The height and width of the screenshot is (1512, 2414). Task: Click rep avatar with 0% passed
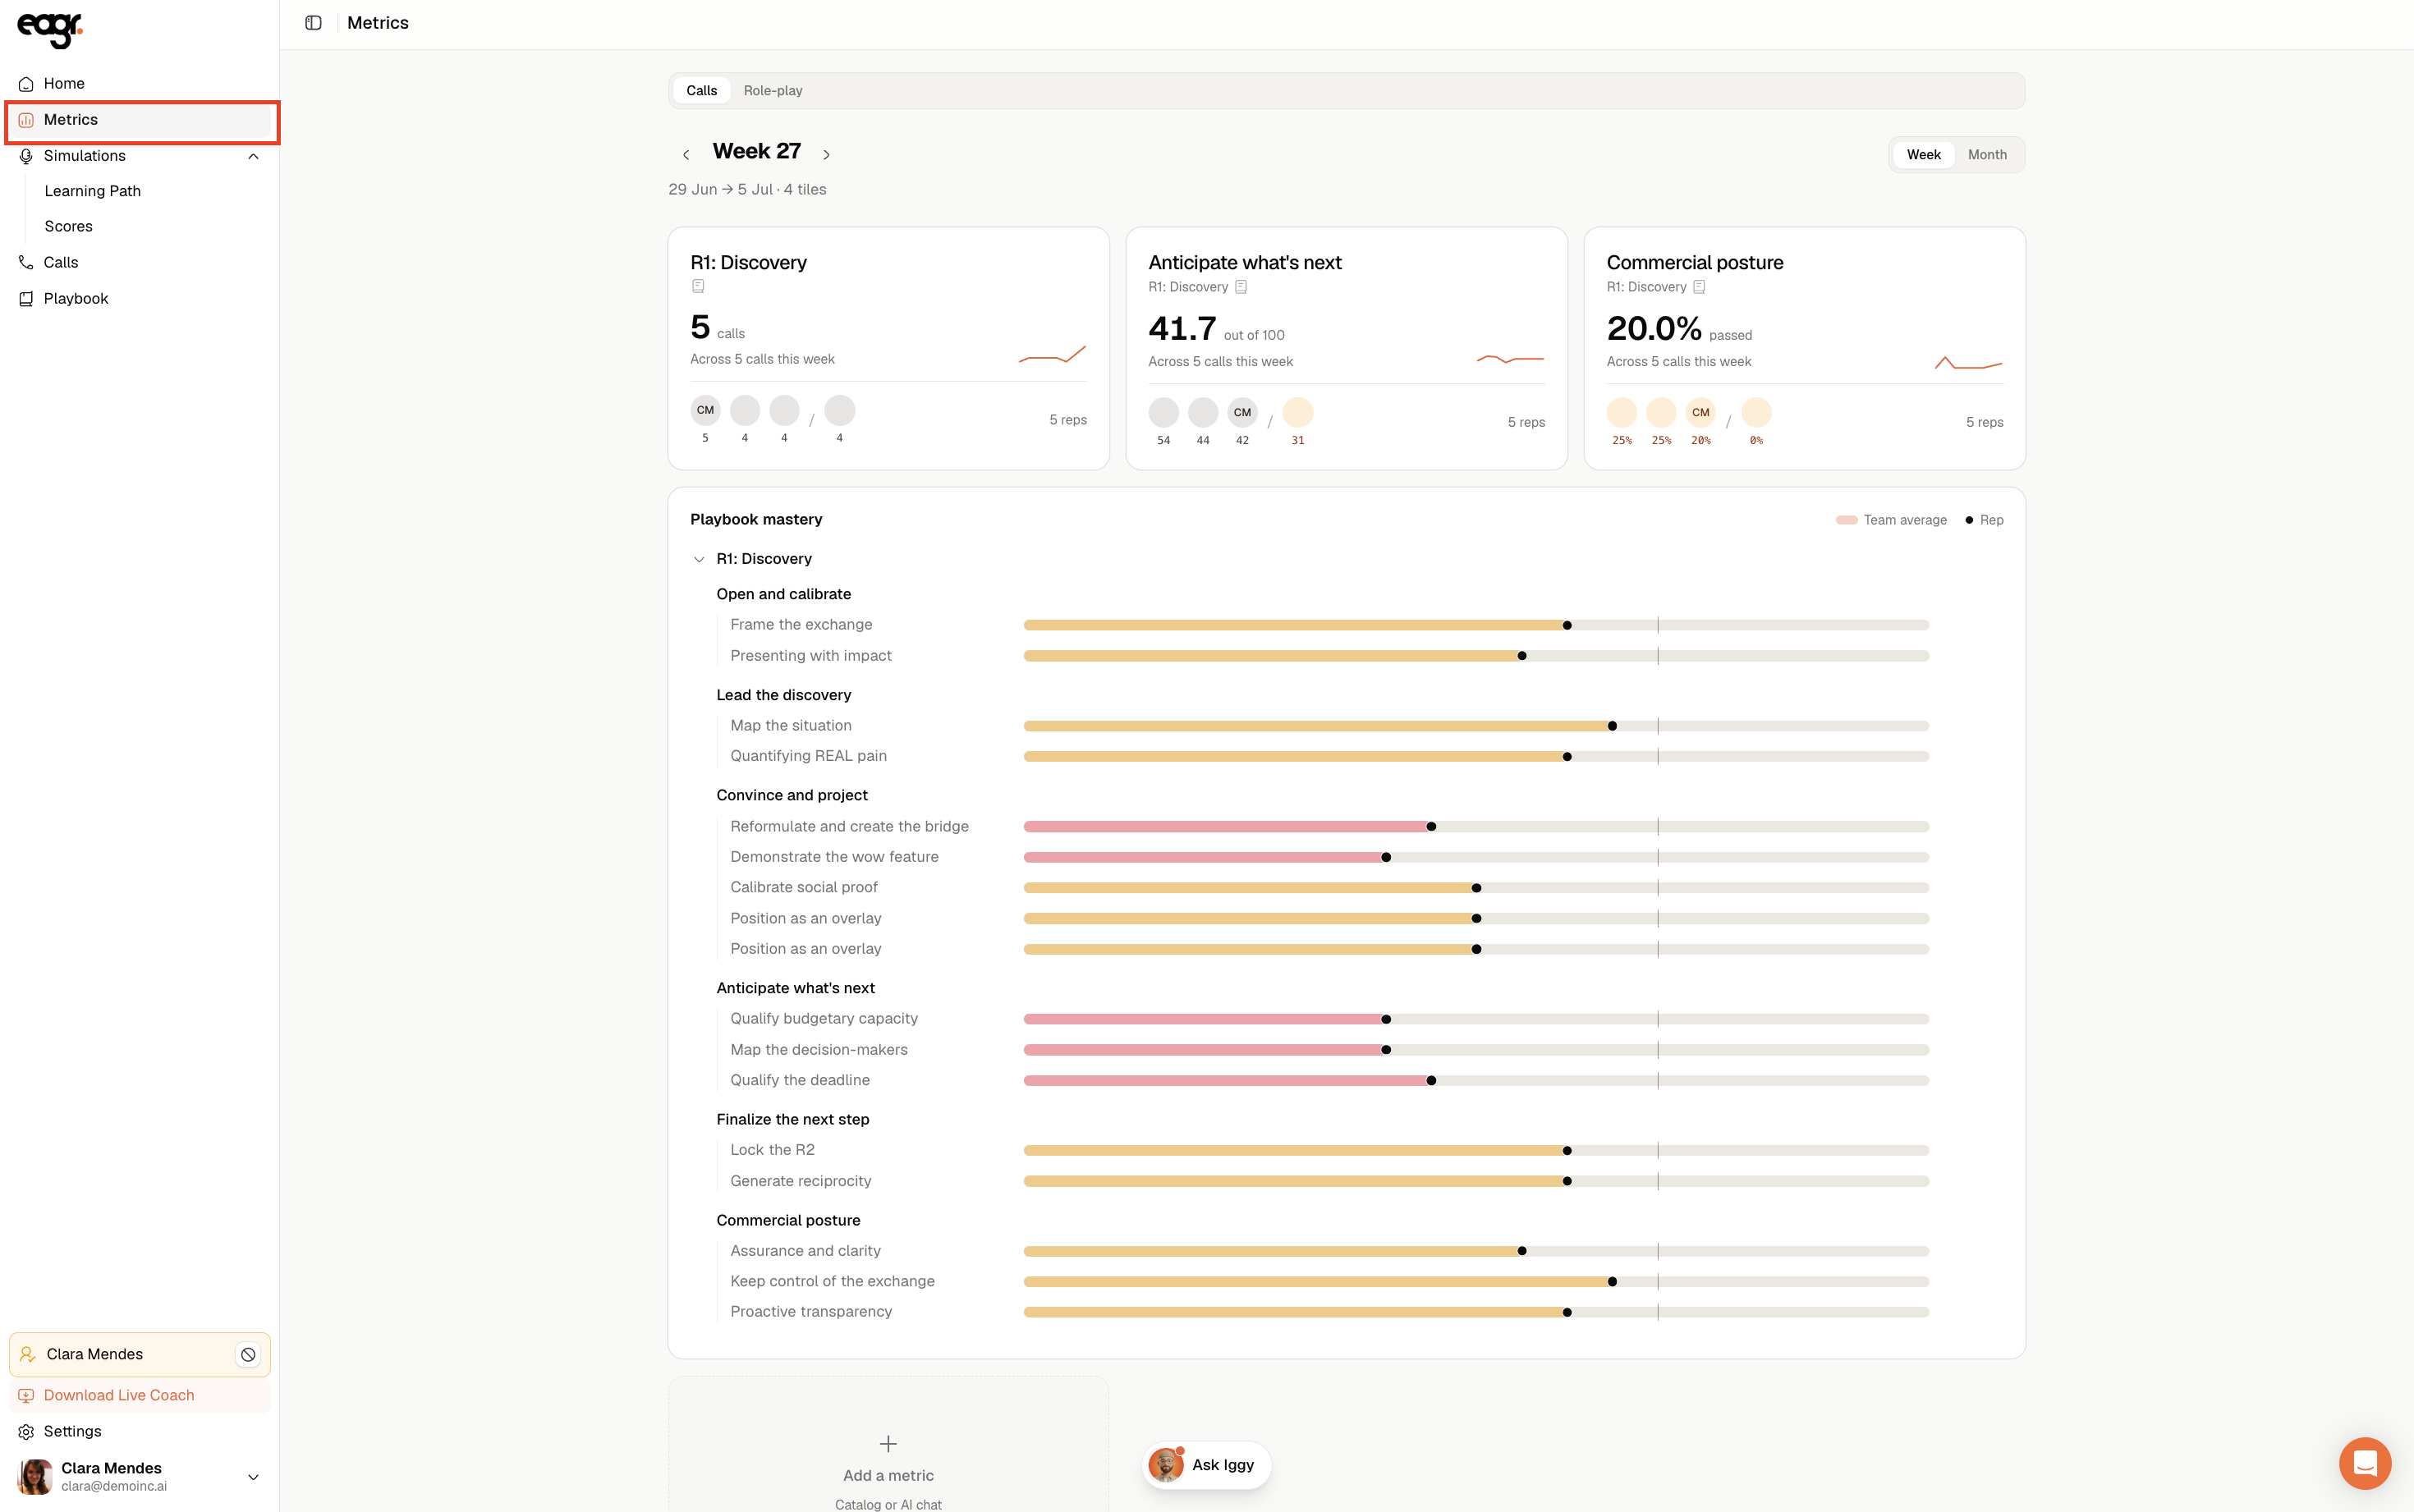pyautogui.click(x=1756, y=412)
